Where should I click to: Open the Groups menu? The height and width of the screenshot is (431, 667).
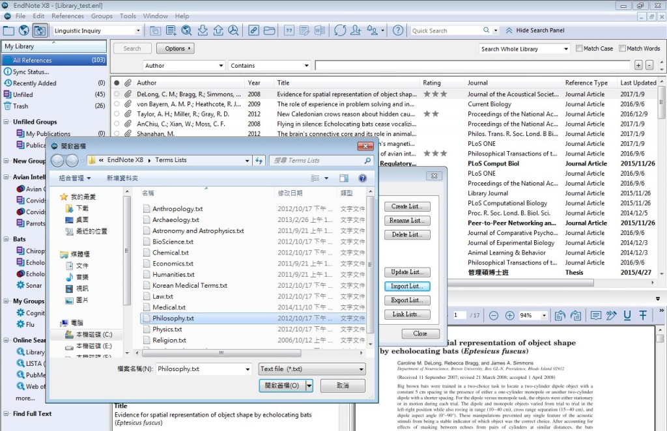coord(102,16)
